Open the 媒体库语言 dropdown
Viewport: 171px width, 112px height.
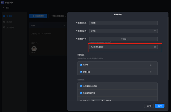click(123, 31)
